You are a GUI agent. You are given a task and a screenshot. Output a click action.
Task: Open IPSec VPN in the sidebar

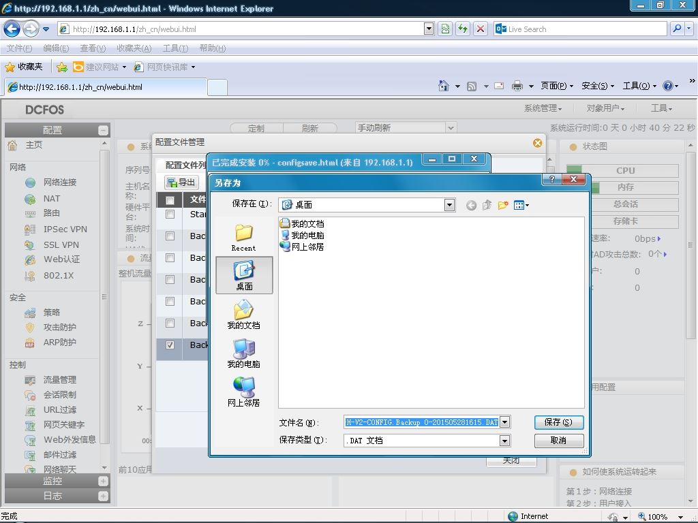click(65, 229)
